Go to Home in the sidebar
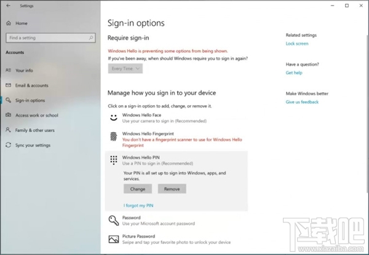Viewport: 369px width, 255px height. click(x=22, y=23)
